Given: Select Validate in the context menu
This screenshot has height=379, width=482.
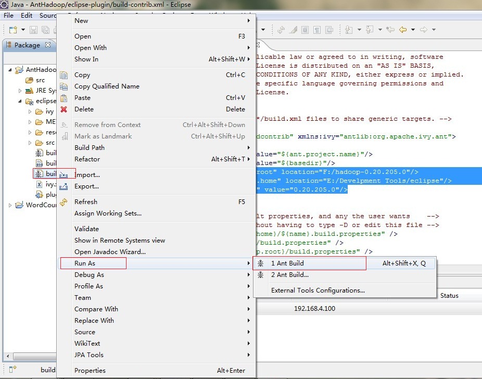Looking at the screenshot, I should 157,229.
